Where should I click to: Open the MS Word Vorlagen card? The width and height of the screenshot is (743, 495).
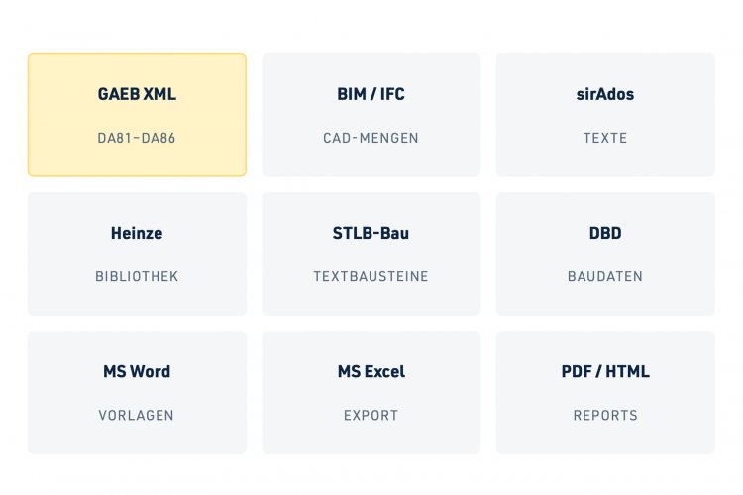[x=137, y=393]
